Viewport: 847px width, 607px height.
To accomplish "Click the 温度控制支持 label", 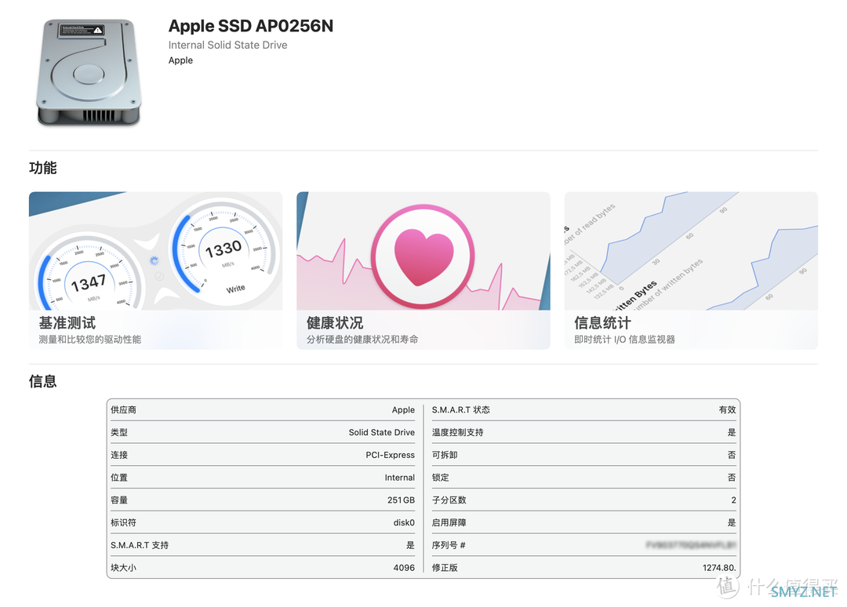I will (x=457, y=433).
